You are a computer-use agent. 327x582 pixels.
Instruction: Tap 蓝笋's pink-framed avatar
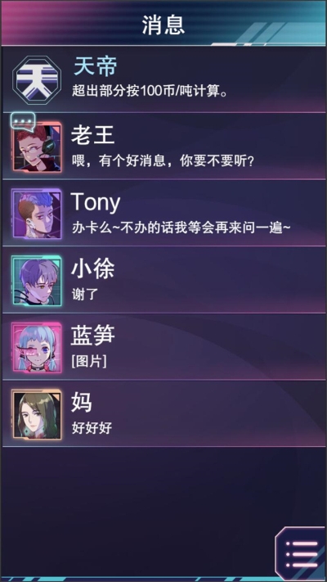point(36,347)
